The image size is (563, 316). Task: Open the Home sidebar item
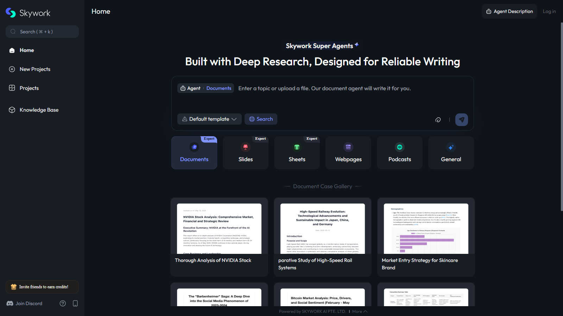coord(42,50)
